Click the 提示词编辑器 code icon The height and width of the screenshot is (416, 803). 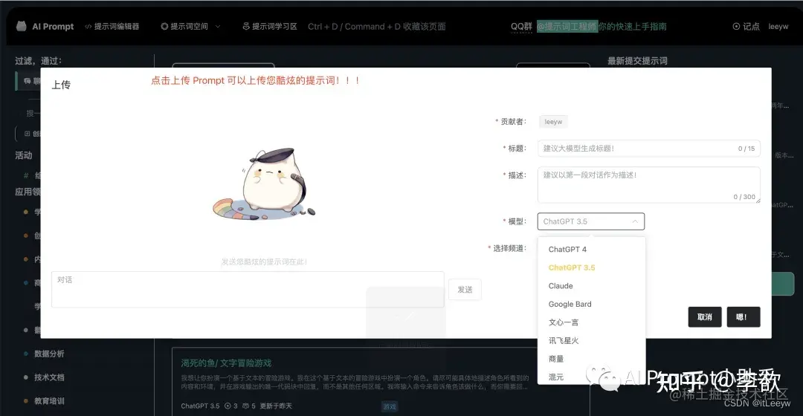(88, 27)
